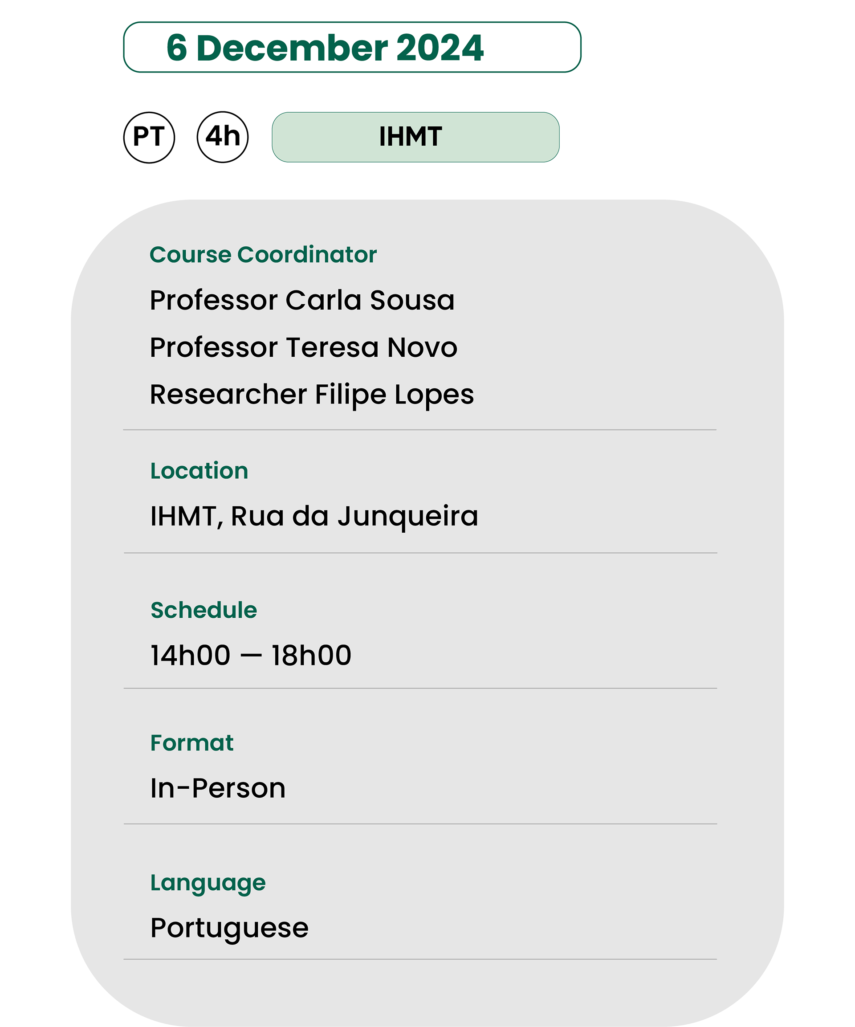Screen dimensions: 855x1027
Task: Click the Format section heading
Action: click(192, 743)
